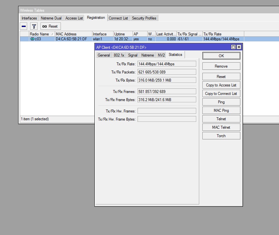Sort by MAC Address column header

tap(74, 34)
